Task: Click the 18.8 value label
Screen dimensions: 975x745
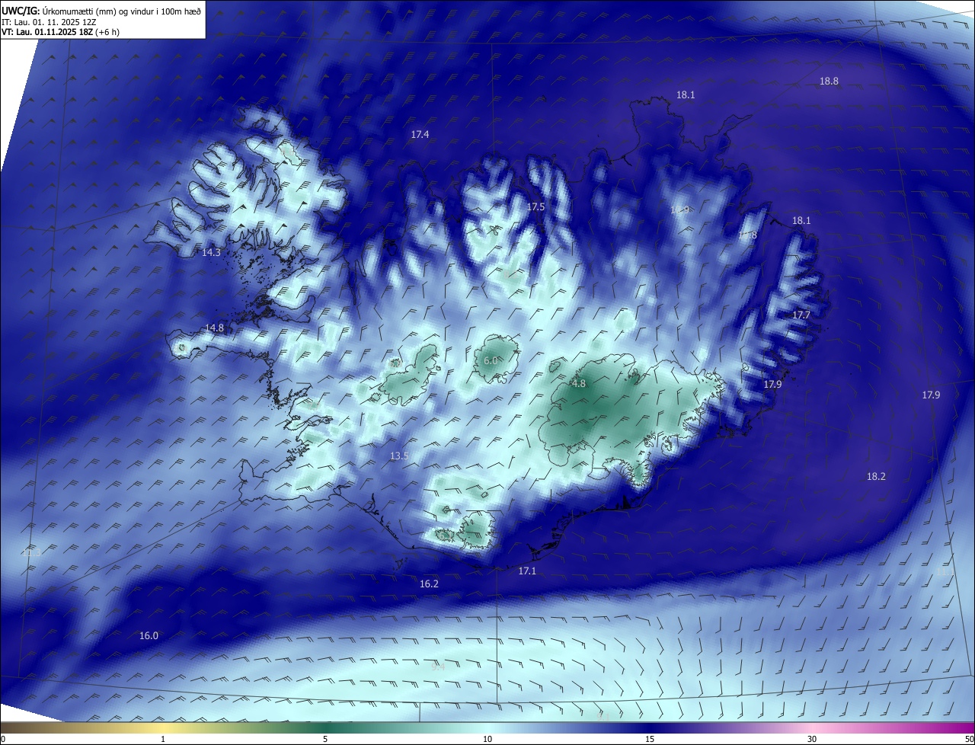Action: (x=829, y=81)
